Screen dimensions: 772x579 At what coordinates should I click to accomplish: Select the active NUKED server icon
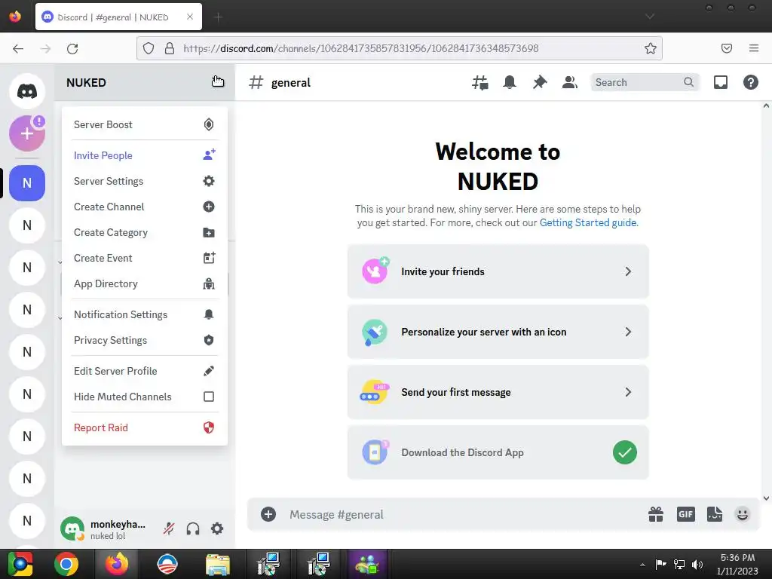27,183
